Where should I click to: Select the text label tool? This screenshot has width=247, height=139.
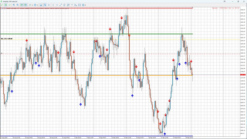click(72, 5)
